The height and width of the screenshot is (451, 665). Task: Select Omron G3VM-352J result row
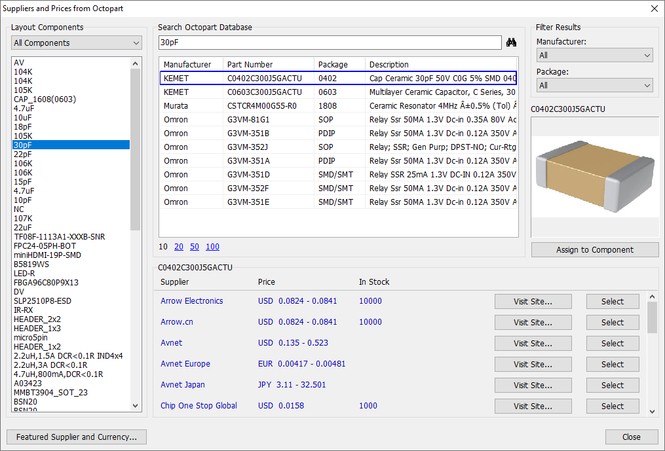(339, 147)
